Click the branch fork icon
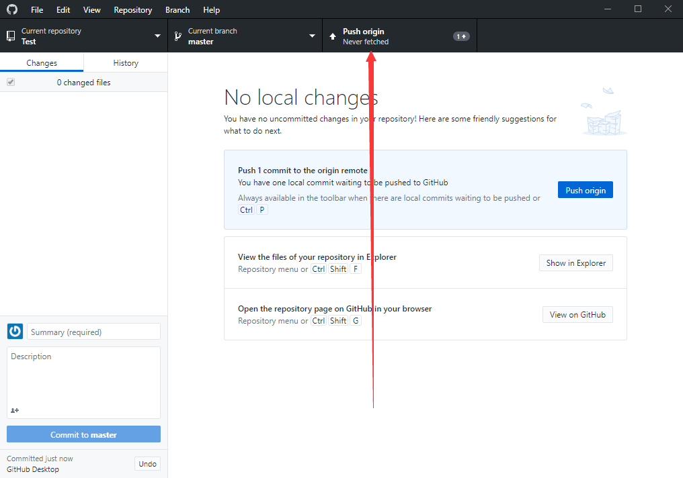Image resolution: width=683 pixels, height=478 pixels. tap(177, 36)
